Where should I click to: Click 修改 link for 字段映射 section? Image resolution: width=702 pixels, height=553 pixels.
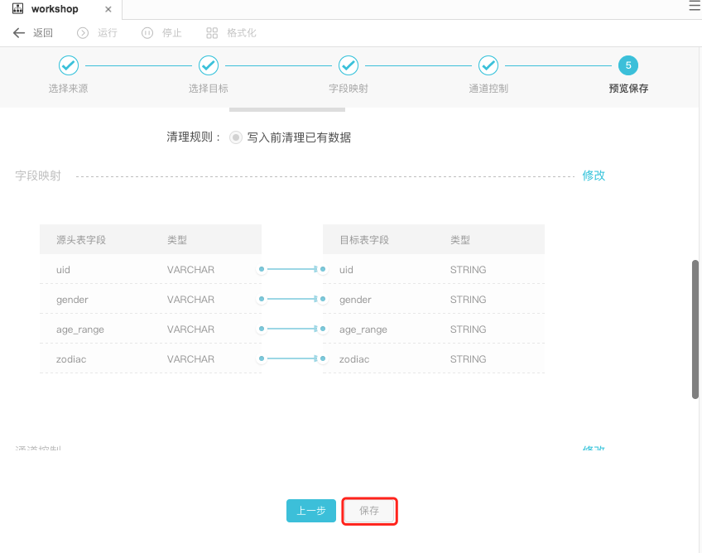pyautogui.click(x=594, y=176)
